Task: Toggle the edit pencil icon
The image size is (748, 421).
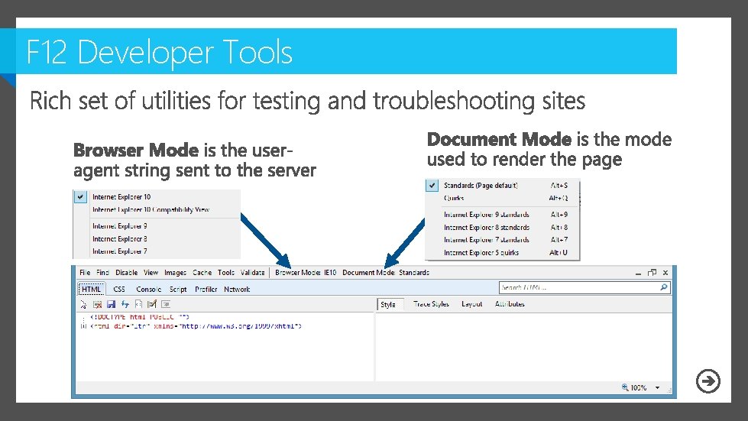Action: pos(152,304)
